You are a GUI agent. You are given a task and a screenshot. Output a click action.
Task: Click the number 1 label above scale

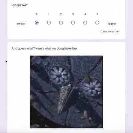coord(49,14)
